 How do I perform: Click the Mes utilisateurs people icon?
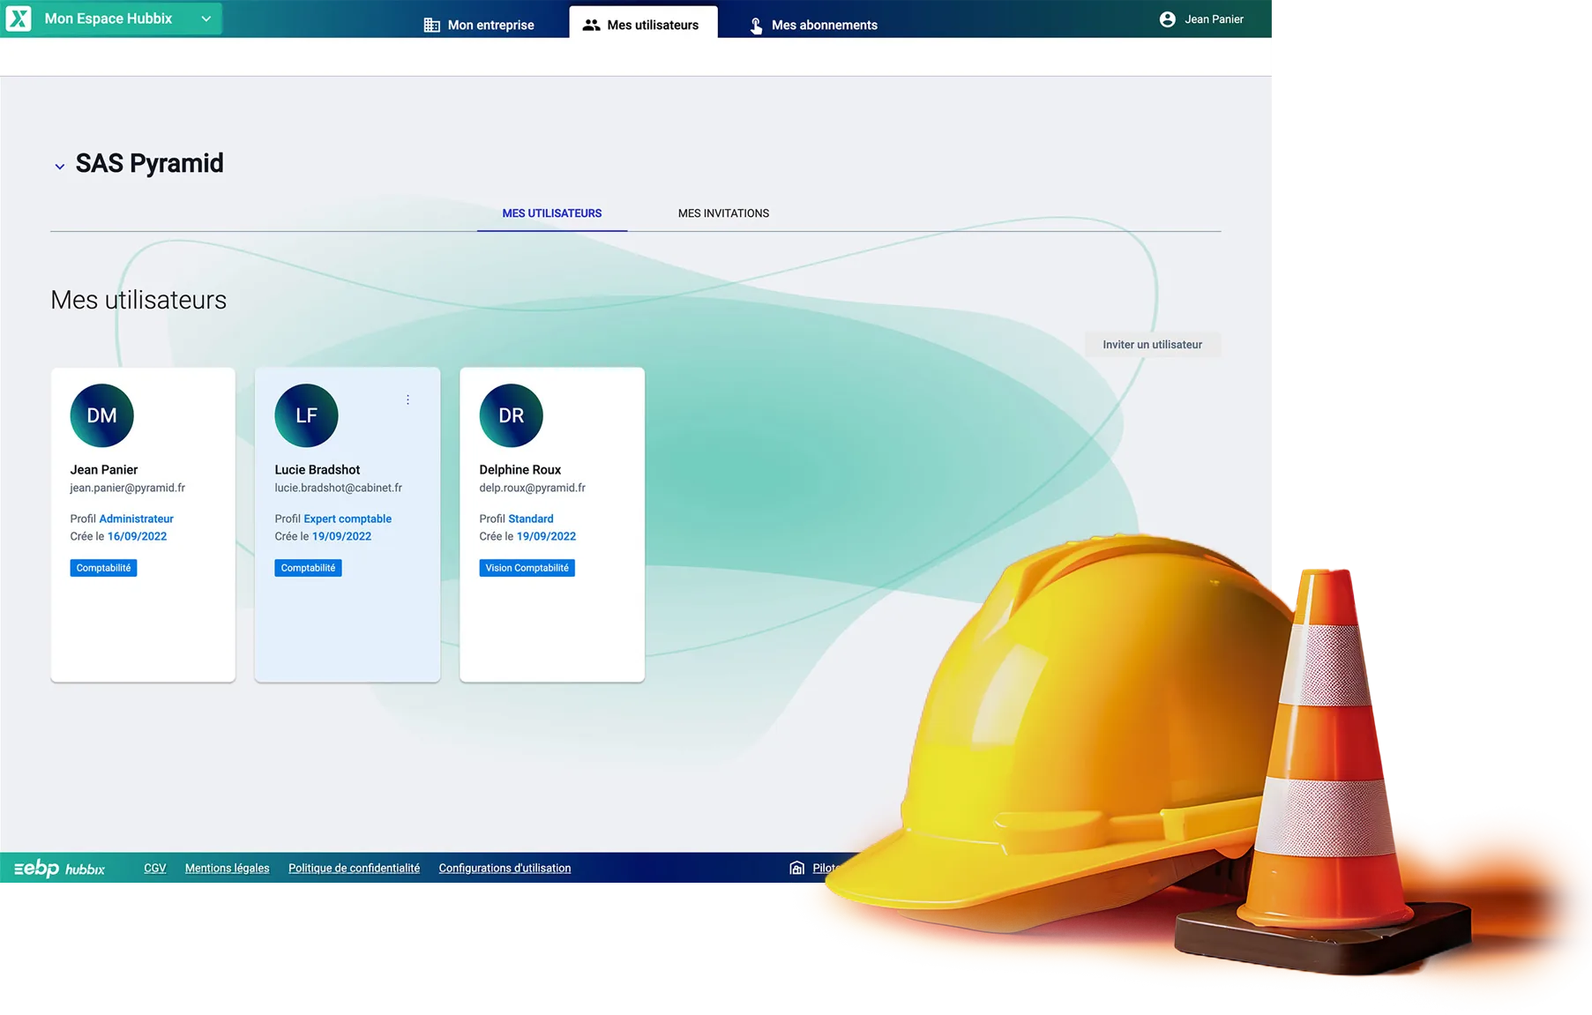(590, 26)
